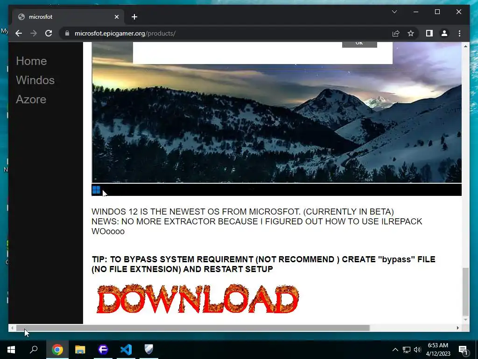The height and width of the screenshot is (359, 478).
Task: Open a new browser tab
Action: tap(134, 17)
